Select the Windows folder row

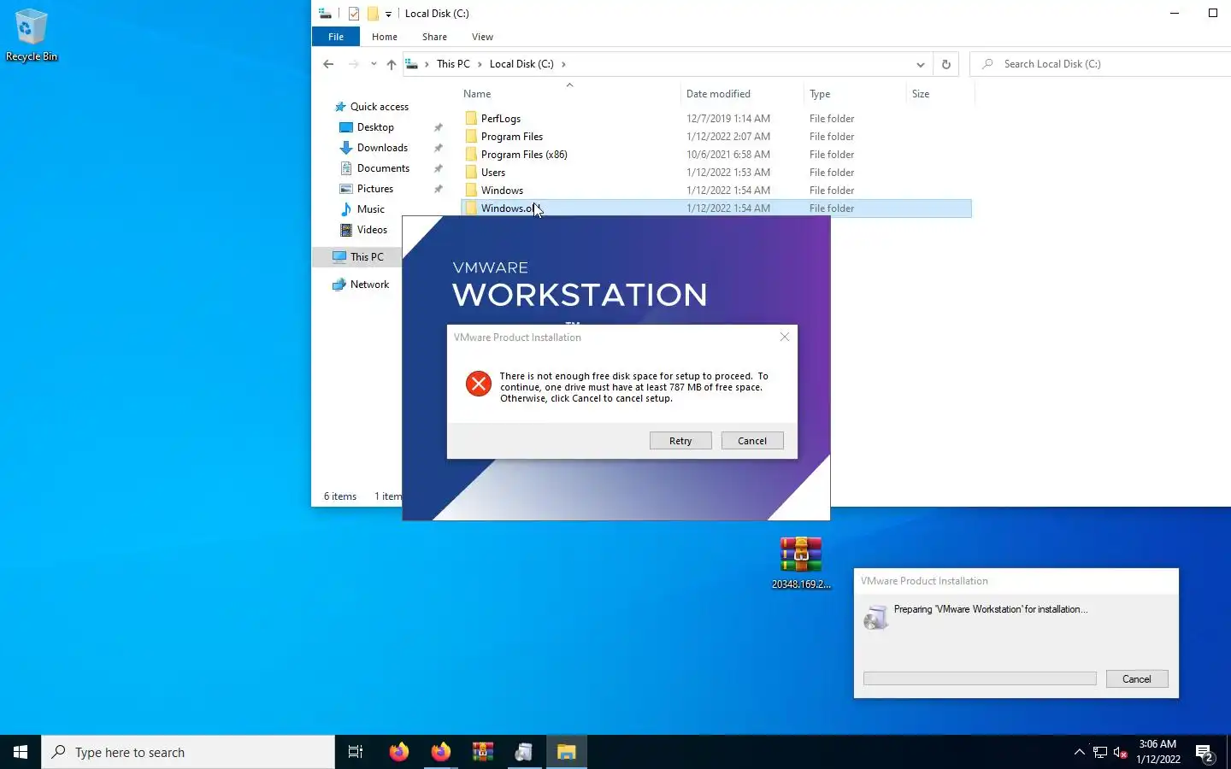point(716,191)
